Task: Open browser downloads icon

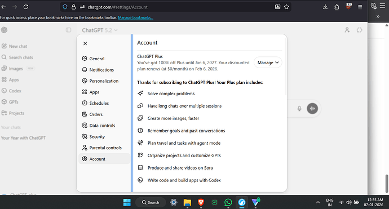Action: 325,7
